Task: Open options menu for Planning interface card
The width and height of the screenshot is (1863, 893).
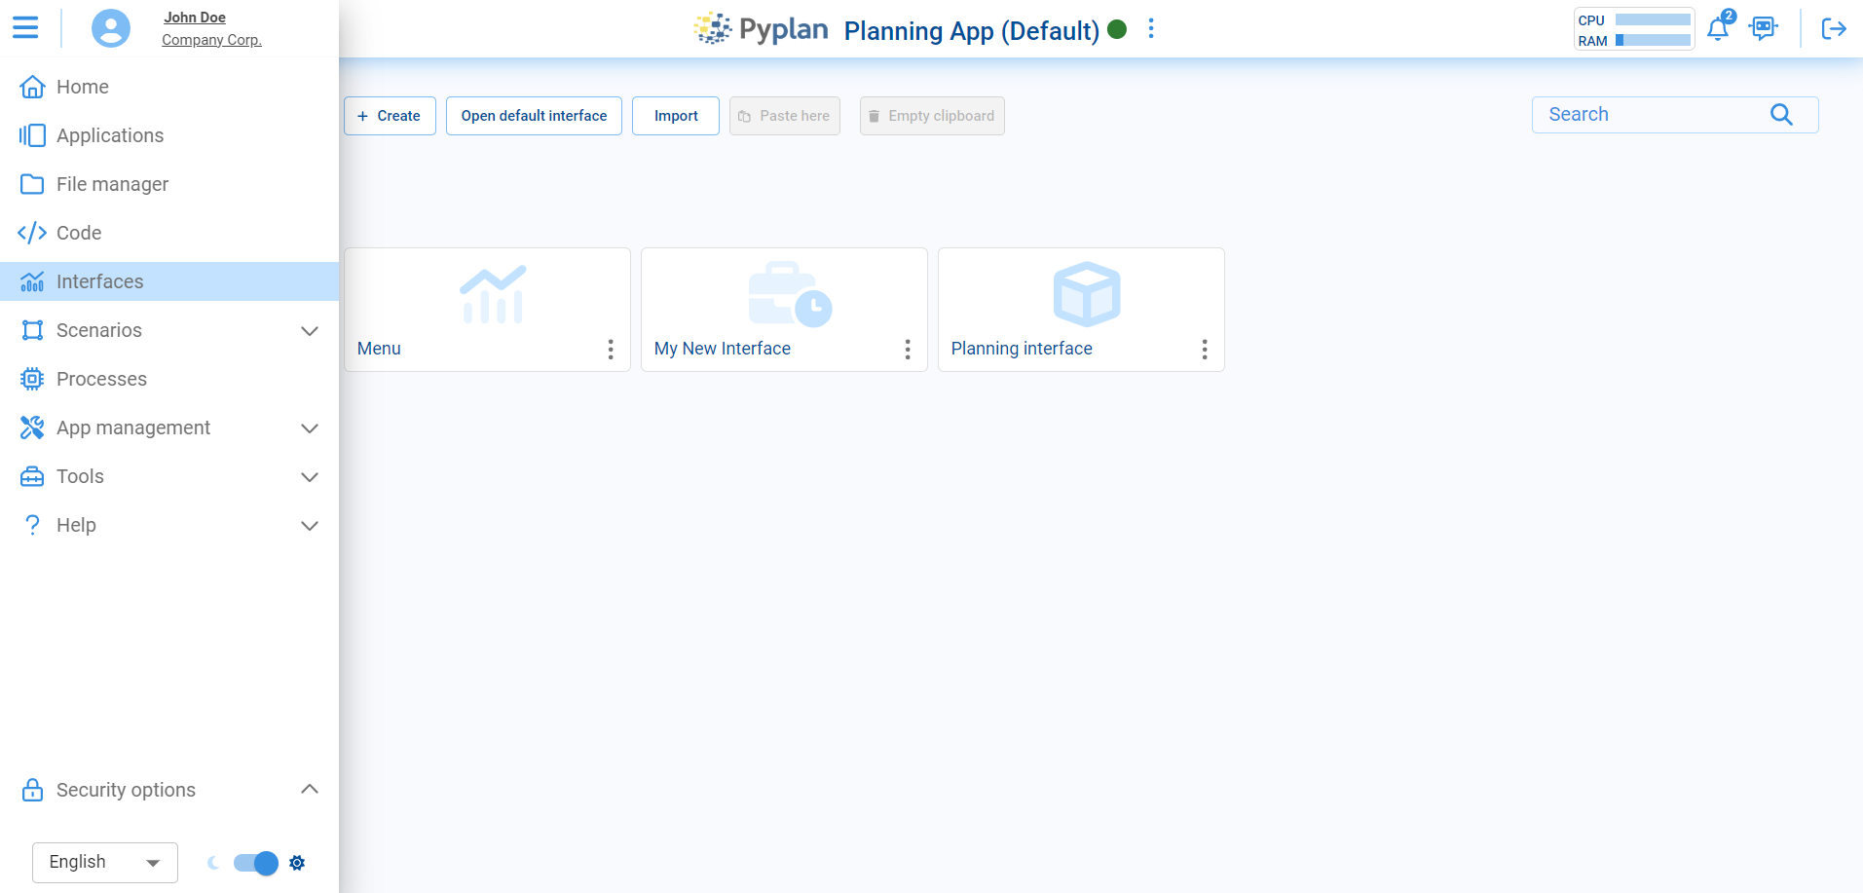Action: click(1205, 349)
